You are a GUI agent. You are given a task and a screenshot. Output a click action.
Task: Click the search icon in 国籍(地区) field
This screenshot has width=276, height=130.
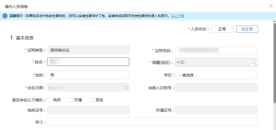tap(253, 62)
